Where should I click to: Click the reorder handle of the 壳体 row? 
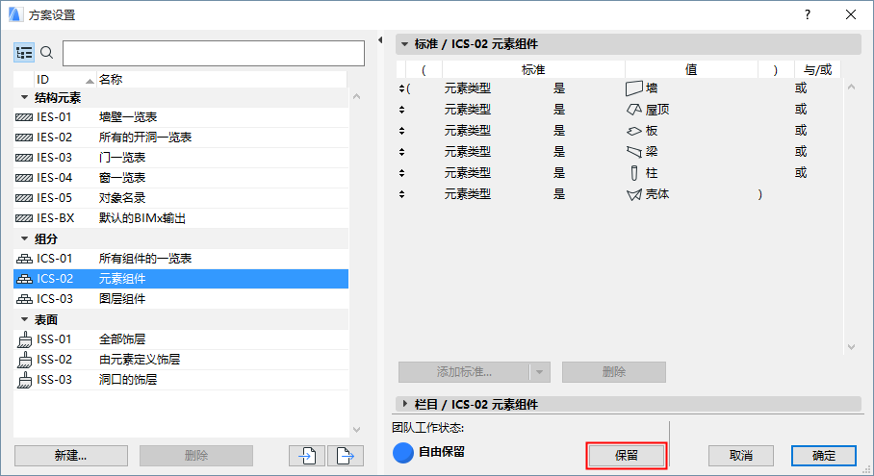[402, 194]
